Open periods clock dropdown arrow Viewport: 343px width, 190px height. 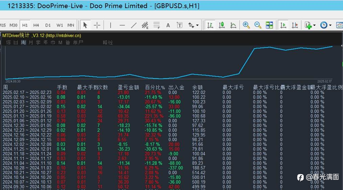pyautogui.click(x=330, y=25)
